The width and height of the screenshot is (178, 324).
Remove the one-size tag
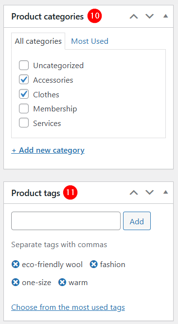point(16,282)
